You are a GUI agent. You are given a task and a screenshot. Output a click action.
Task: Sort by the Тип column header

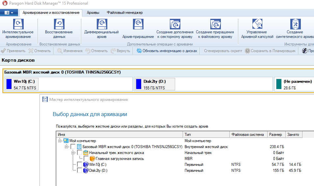(206, 135)
